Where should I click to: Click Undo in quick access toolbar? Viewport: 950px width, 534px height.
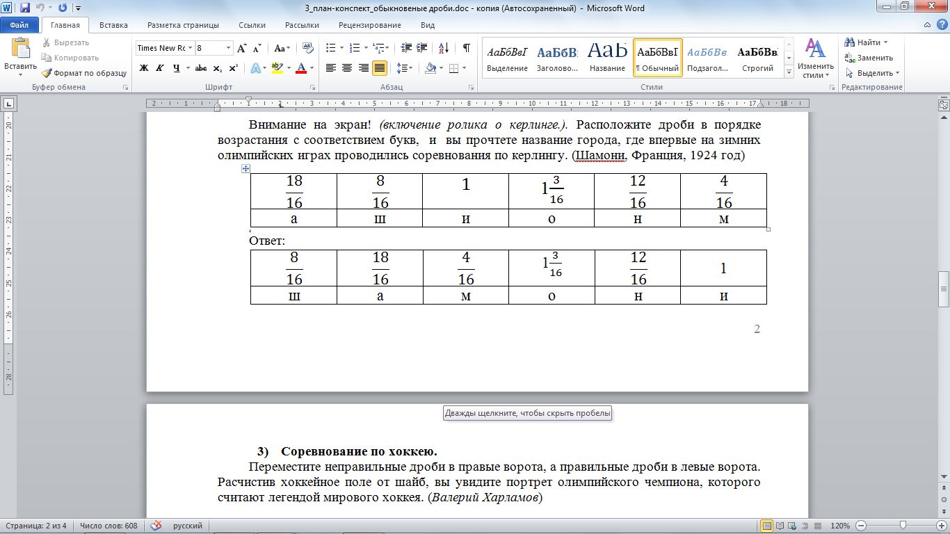pos(40,8)
